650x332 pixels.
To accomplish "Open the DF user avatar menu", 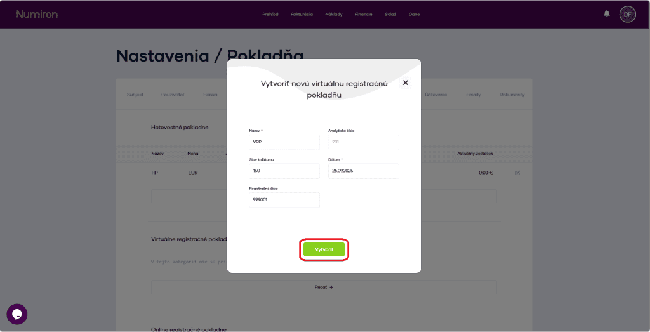I will 627,14.
